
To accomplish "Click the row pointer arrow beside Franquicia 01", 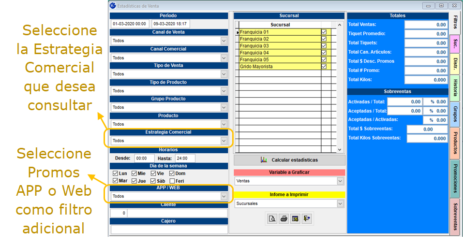I will click(238, 32).
